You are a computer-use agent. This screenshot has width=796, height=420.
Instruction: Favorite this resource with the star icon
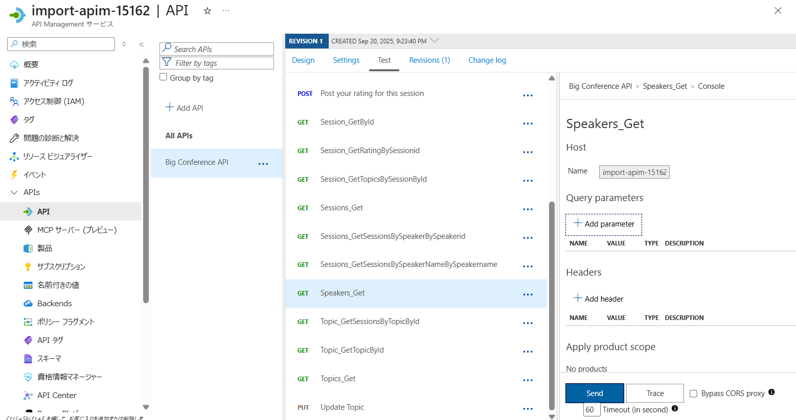pyautogui.click(x=207, y=11)
